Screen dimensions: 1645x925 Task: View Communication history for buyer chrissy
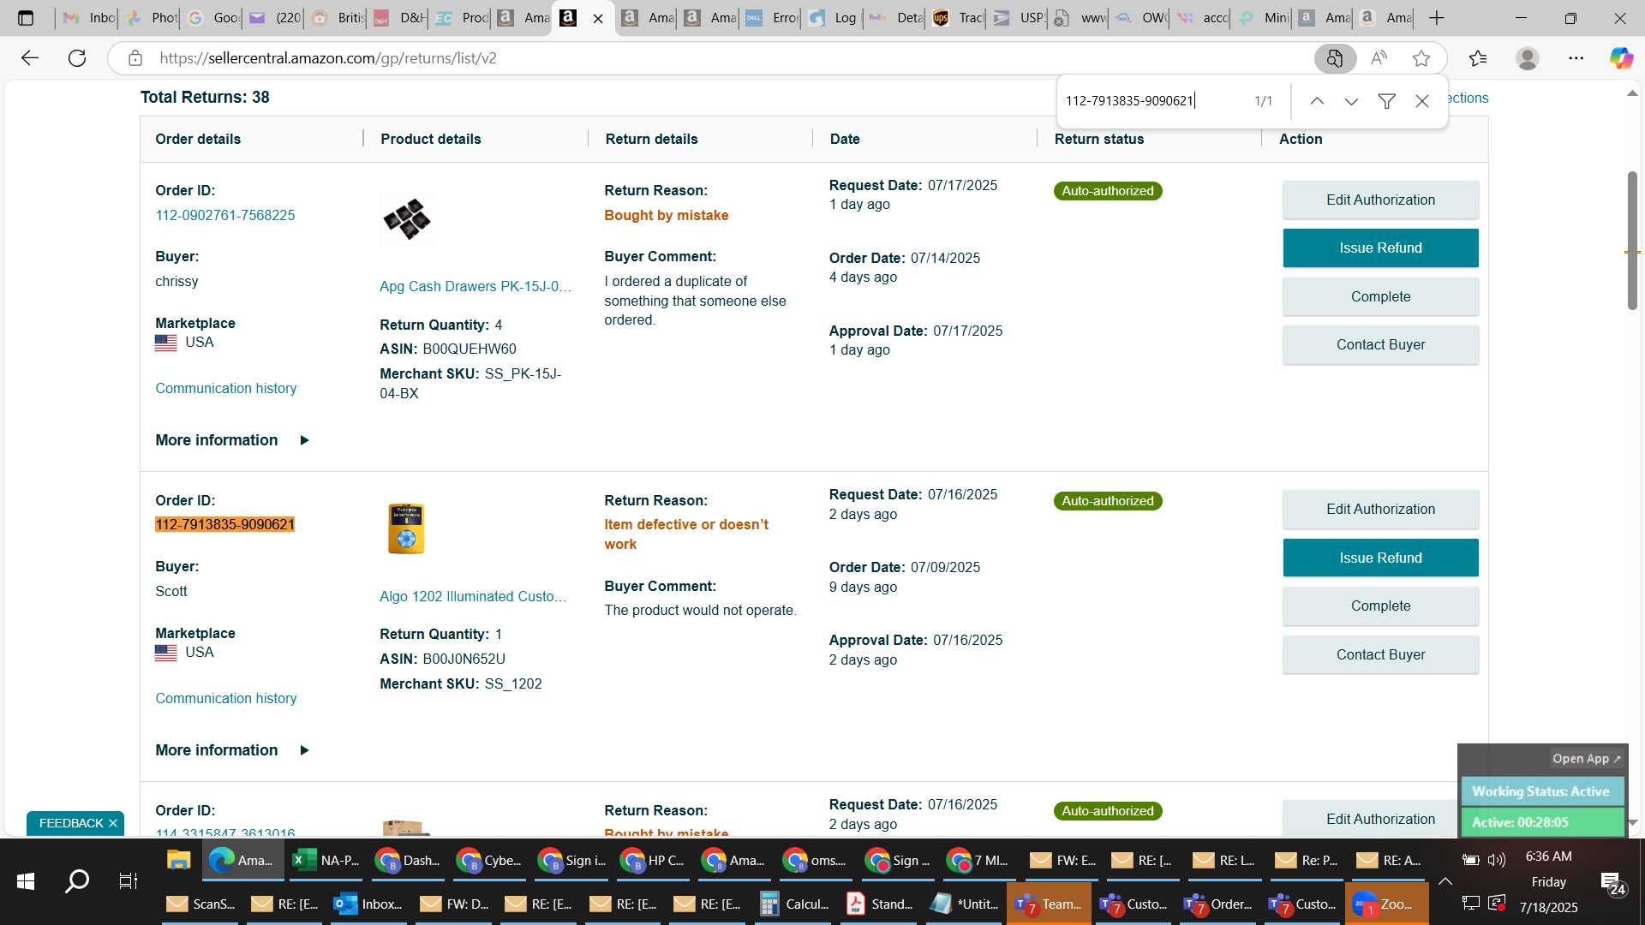pos(226,388)
